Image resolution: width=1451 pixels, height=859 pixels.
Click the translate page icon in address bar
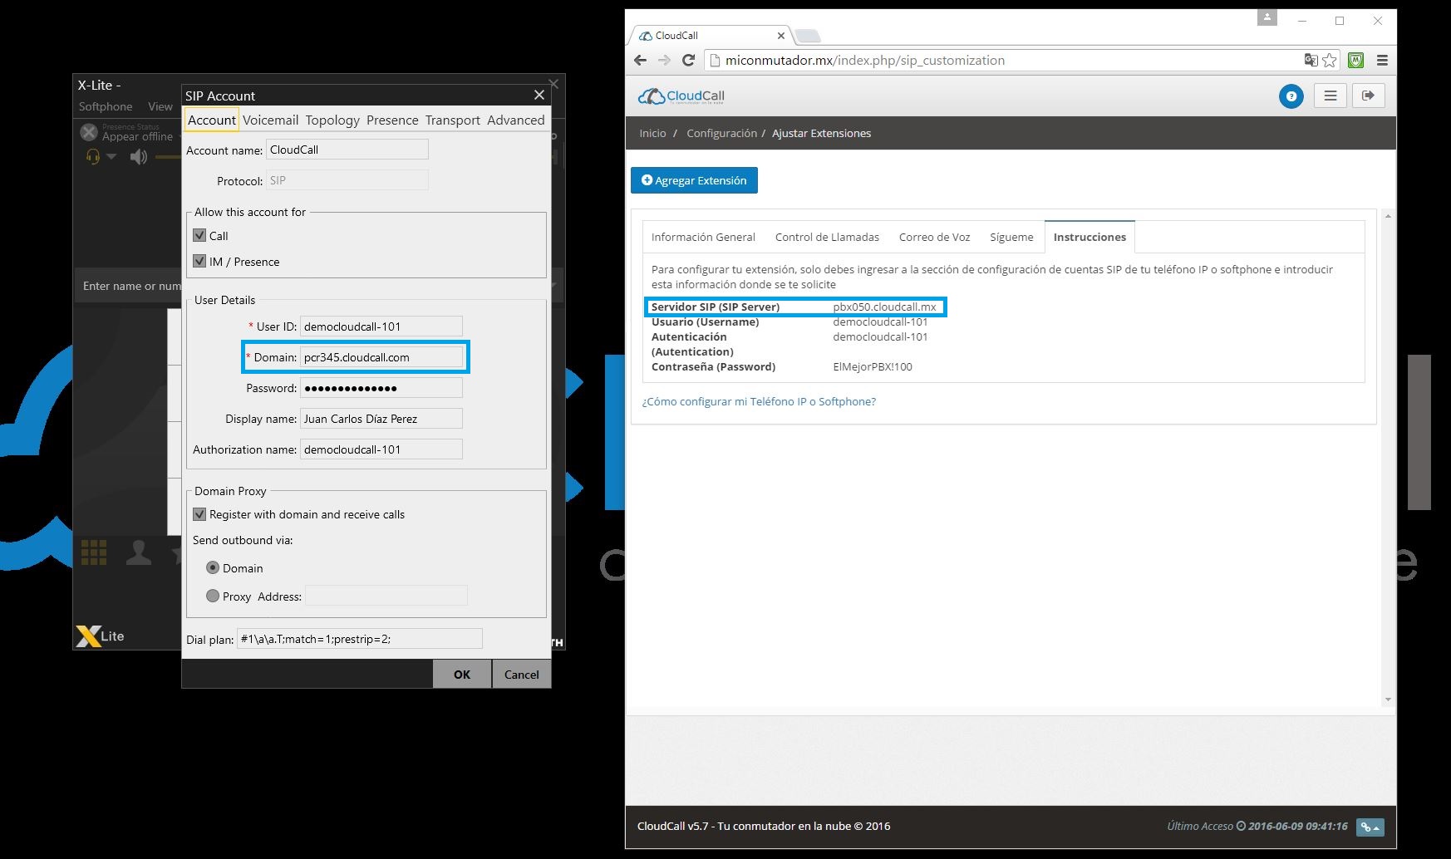pos(1311,60)
